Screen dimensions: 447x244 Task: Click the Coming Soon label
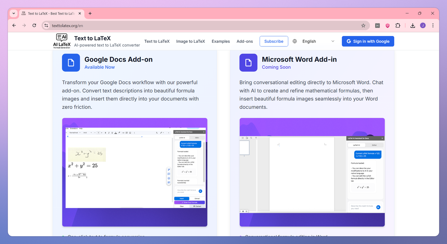[276, 67]
